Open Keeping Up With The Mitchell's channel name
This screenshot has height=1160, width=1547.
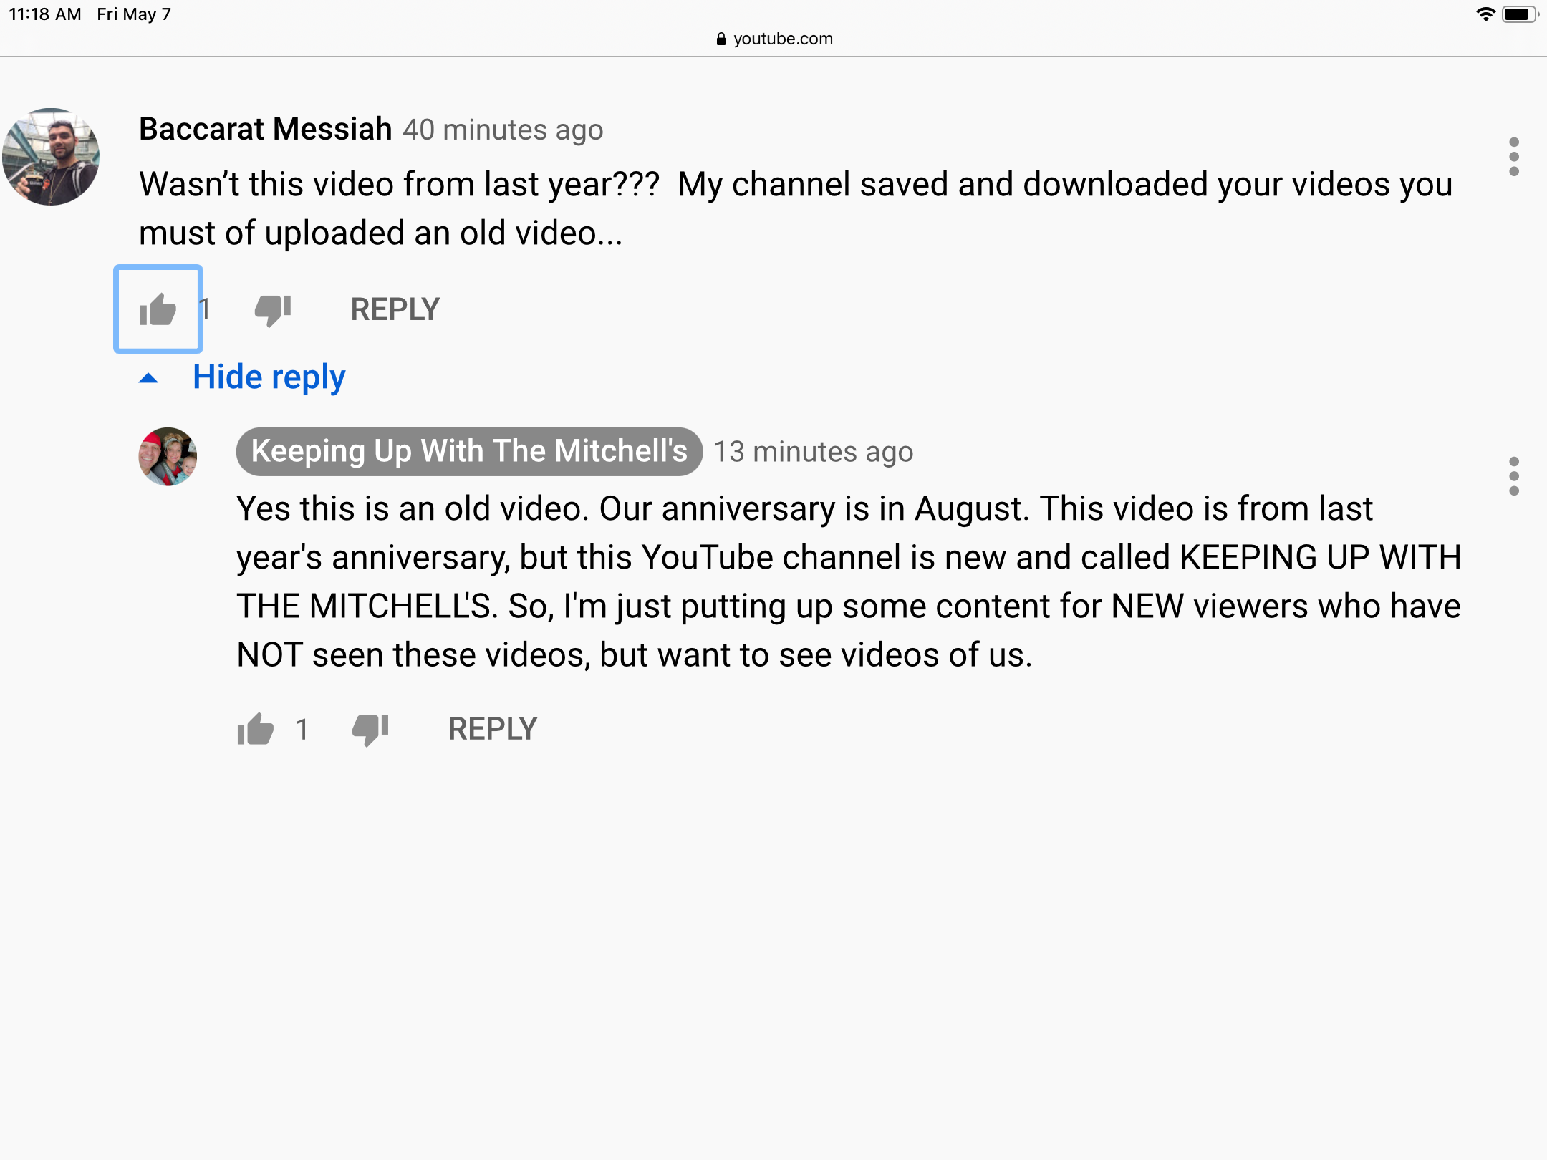coord(469,452)
